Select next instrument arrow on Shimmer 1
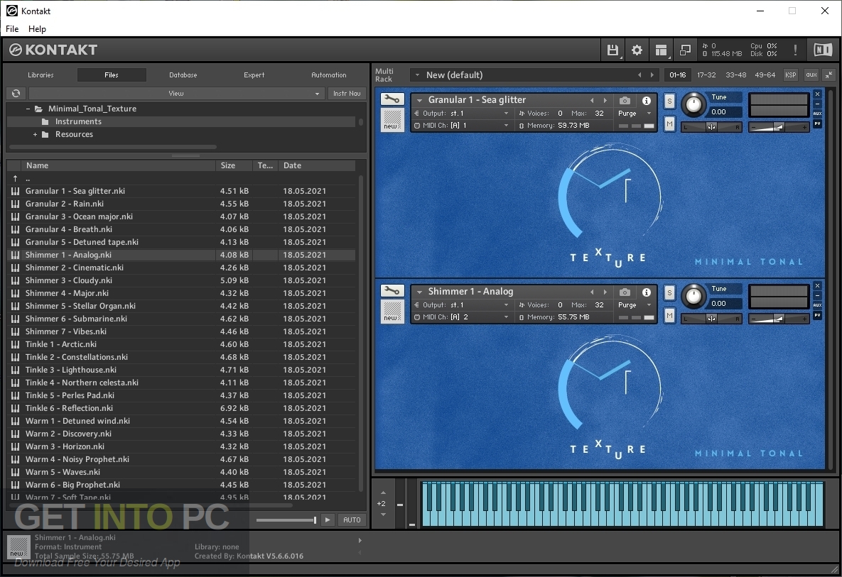Viewport: 842px width, 577px height. coord(605,292)
